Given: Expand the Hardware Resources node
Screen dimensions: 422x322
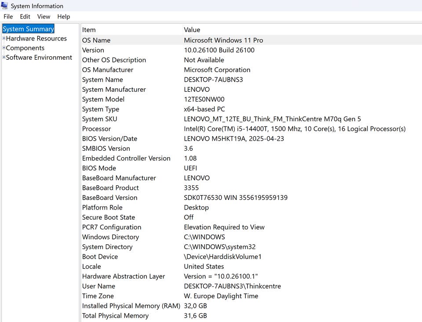Looking at the screenshot, I should (x=4, y=39).
